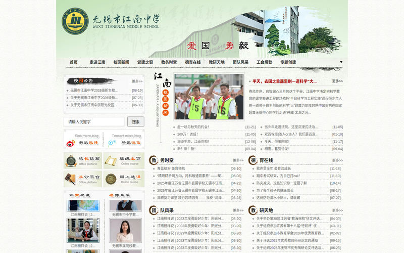Open news item 今天，带美回家!
This screenshot has height=253, width=404.
coord(277,142)
